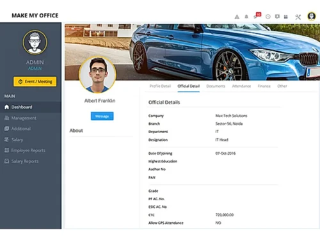320x240 pixels.
Task: Click the Albert Franklin name text
Action: pos(100,100)
